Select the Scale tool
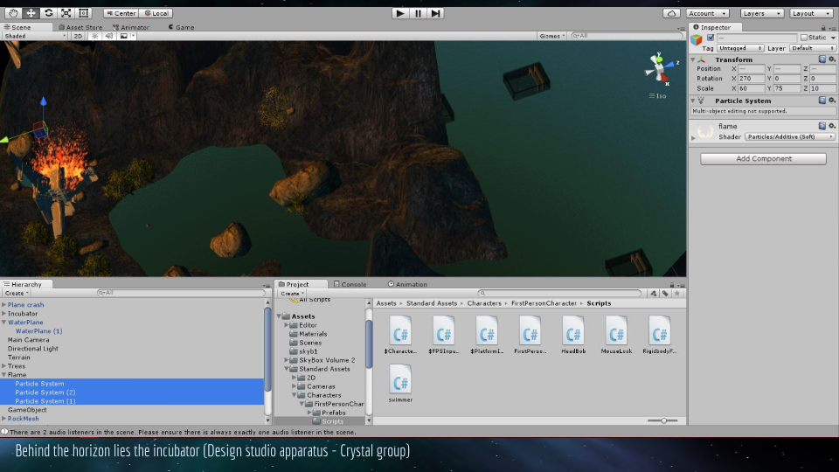 click(x=66, y=13)
